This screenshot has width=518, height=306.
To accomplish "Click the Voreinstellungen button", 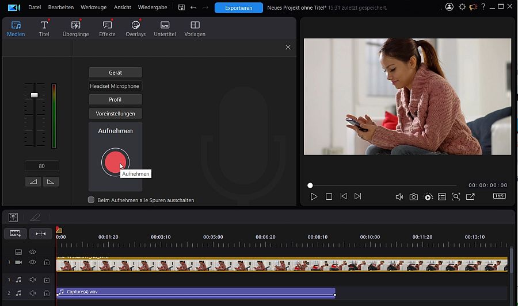I will pos(115,114).
